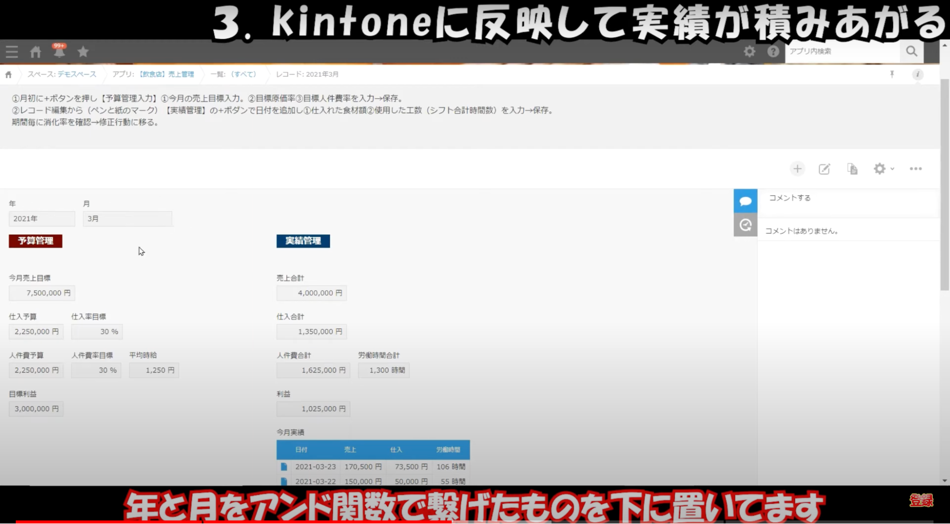Open the notifications bell with 99+ badge
950x524 pixels.
pos(59,51)
